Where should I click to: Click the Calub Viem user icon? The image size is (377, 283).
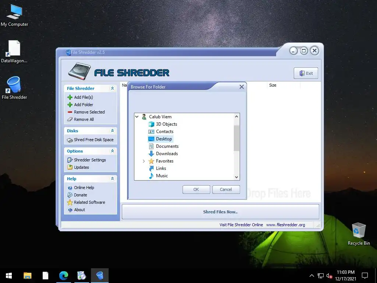tap(144, 117)
